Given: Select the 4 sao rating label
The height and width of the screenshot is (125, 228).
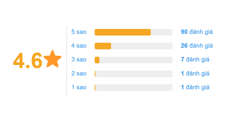Looking at the screenshot, I should click(79, 46).
